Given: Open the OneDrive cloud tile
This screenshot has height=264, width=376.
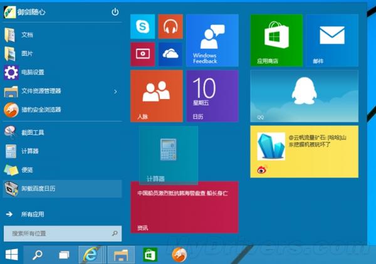Looking at the screenshot, I should pos(170,54).
